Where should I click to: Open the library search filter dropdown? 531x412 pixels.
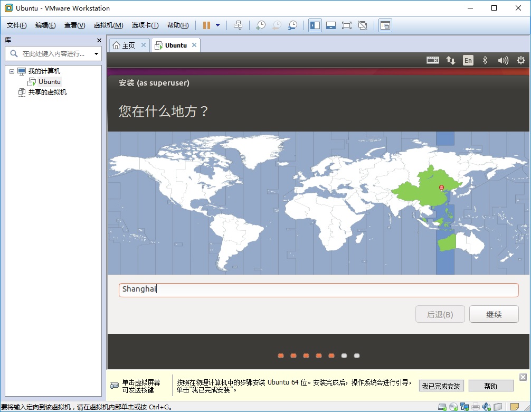tap(96, 53)
